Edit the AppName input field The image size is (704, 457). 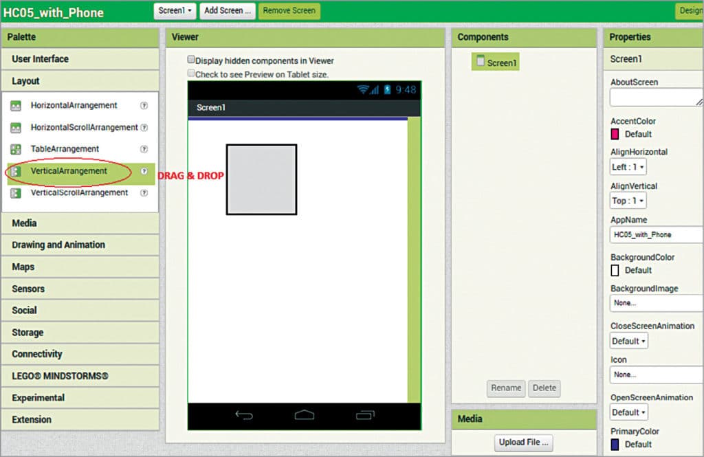coord(653,234)
